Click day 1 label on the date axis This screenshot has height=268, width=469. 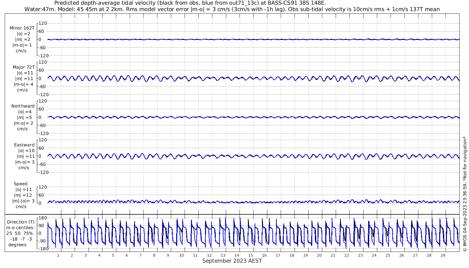click(x=58, y=255)
